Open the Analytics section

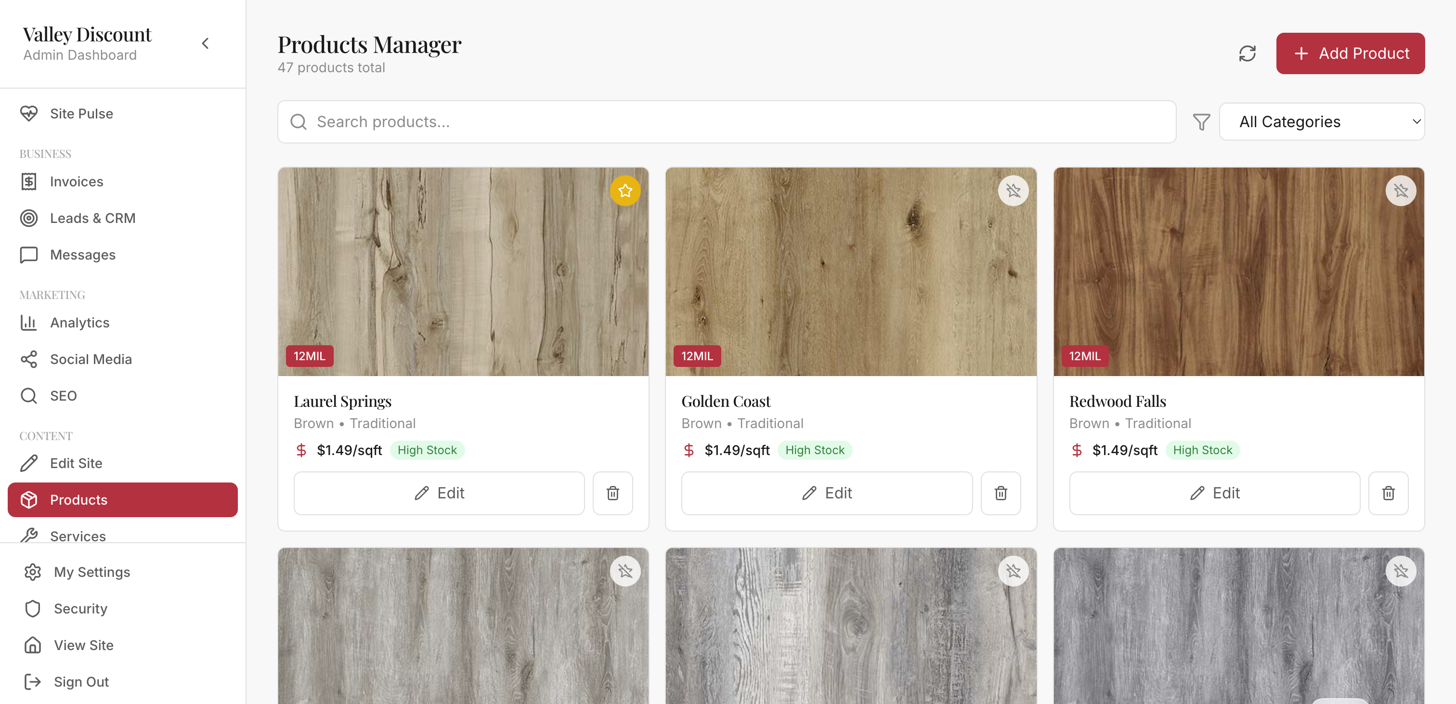tap(29, 322)
